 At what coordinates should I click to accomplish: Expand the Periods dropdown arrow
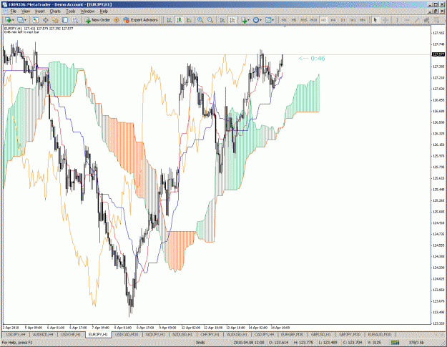coord(260,20)
